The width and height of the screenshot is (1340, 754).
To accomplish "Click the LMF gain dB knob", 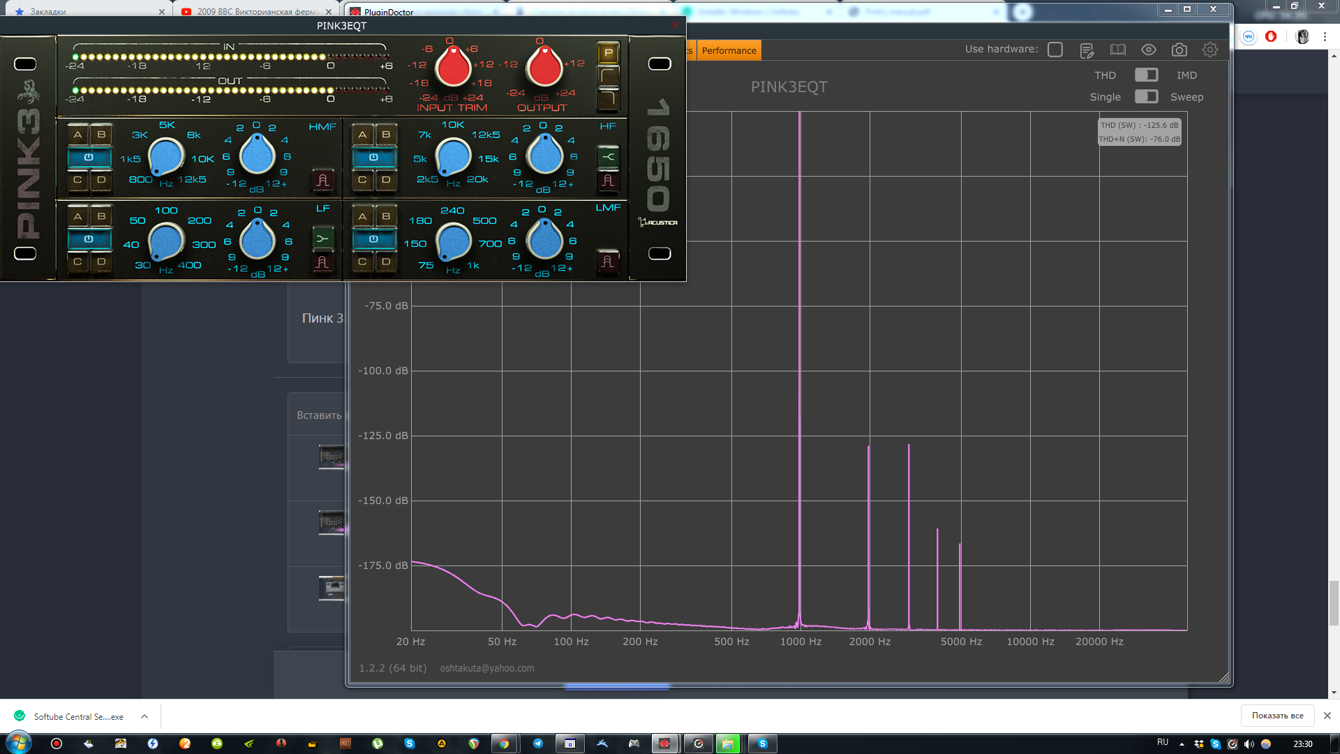I will [544, 238].
